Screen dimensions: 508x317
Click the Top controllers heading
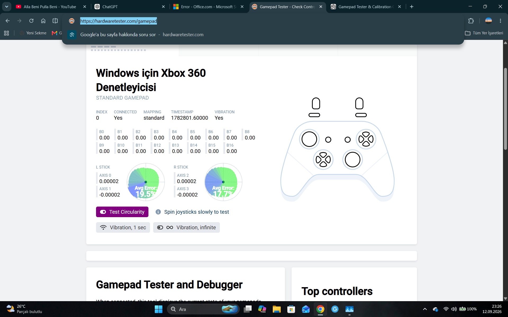(x=337, y=291)
